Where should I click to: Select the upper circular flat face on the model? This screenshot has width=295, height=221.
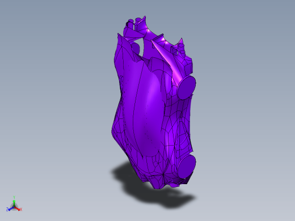187,87
